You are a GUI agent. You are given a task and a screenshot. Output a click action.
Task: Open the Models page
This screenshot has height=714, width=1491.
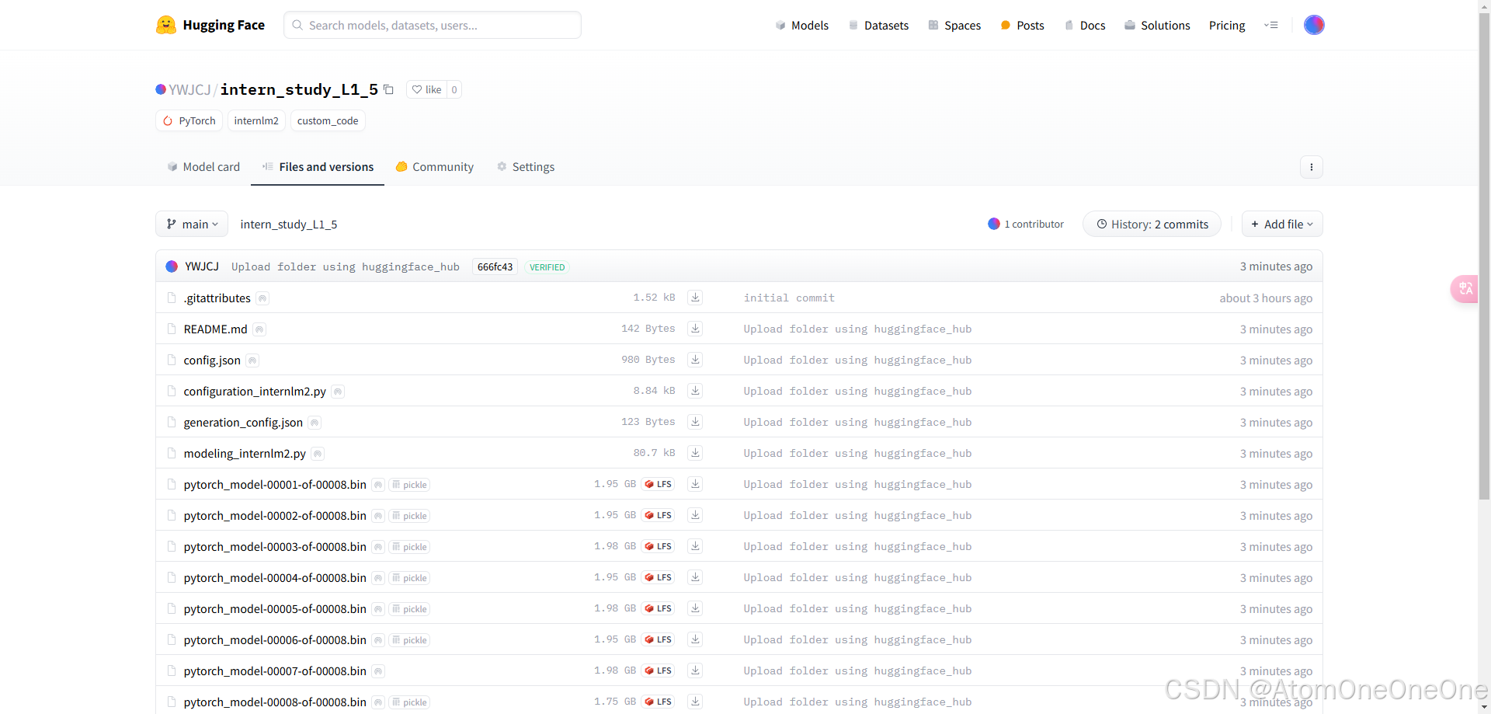[x=802, y=26]
